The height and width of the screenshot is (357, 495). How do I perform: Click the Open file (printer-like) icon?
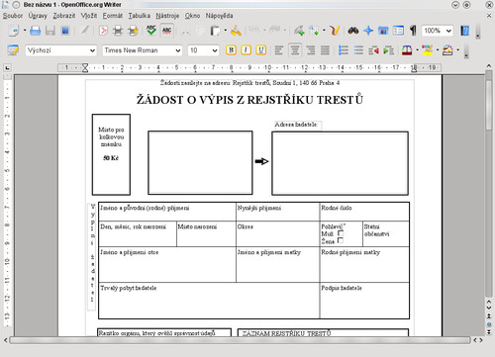click(36, 31)
